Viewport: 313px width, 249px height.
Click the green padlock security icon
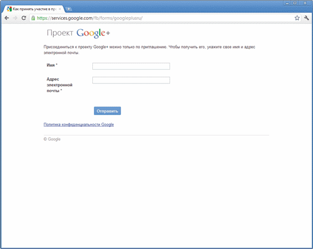coord(33,18)
